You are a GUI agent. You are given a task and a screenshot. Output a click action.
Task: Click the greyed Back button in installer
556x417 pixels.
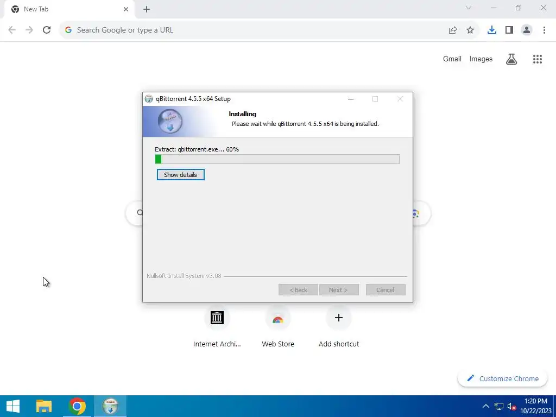tap(298, 290)
